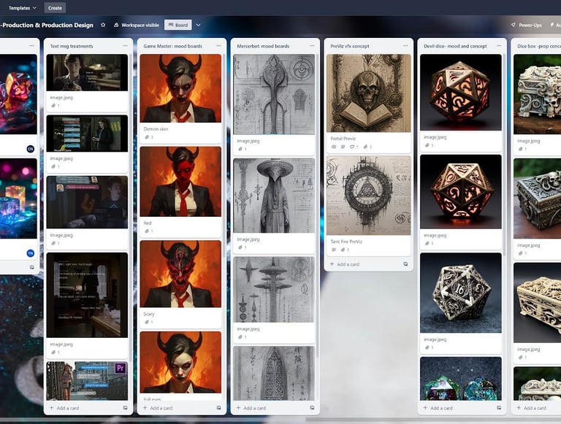
Task: Create from template in Devil dice list
Action: tap(499, 407)
